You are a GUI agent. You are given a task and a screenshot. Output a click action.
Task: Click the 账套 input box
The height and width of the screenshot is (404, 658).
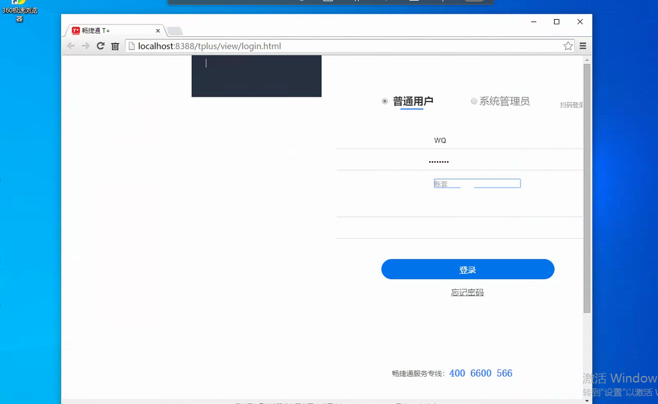point(477,184)
